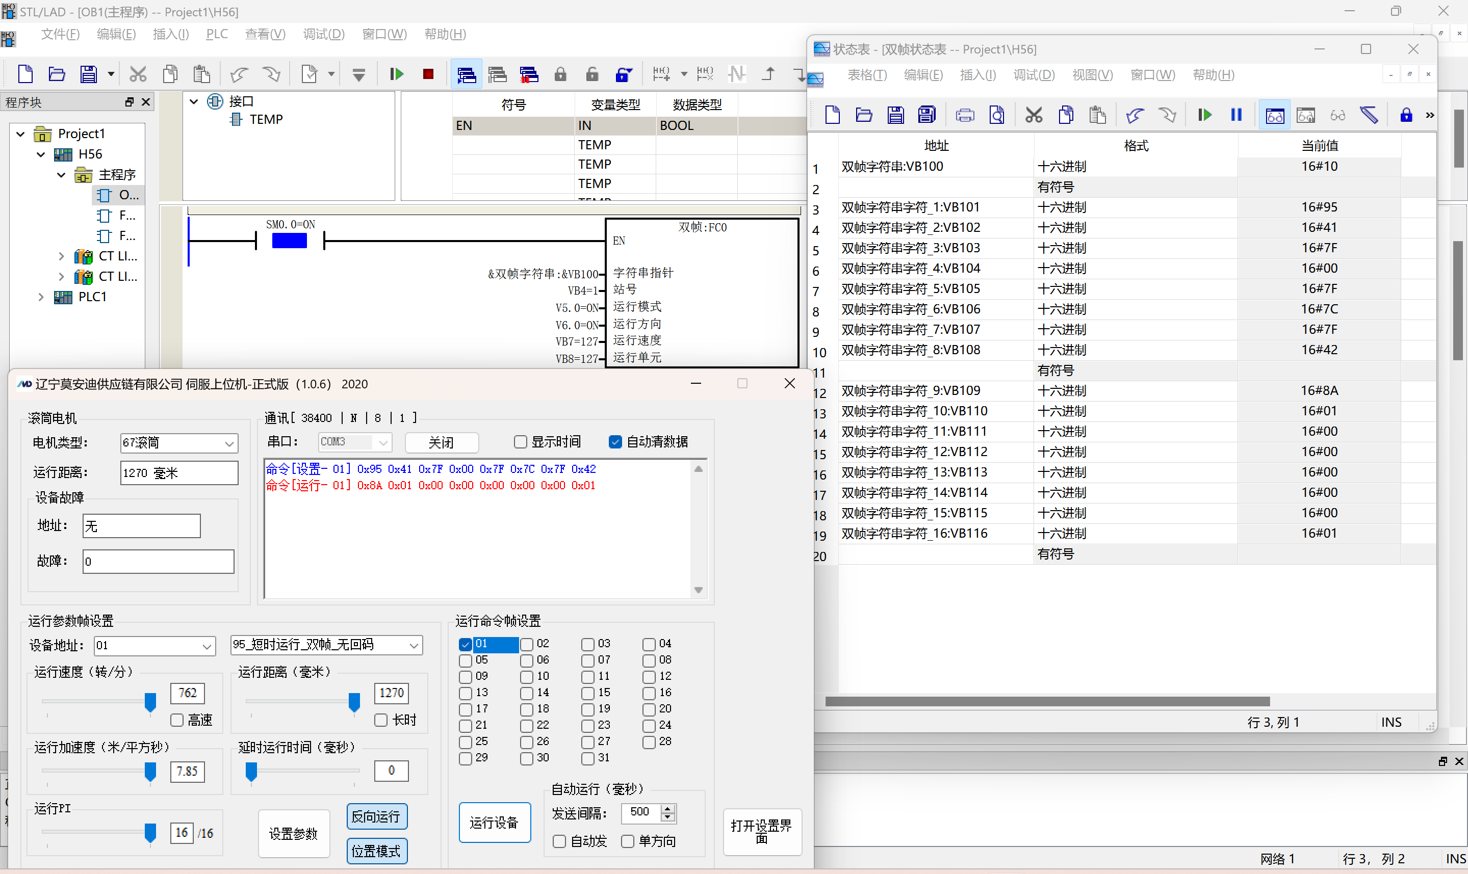Click Open folder icon in STL/LAD toolbar
This screenshot has height=874, width=1468.
point(57,74)
